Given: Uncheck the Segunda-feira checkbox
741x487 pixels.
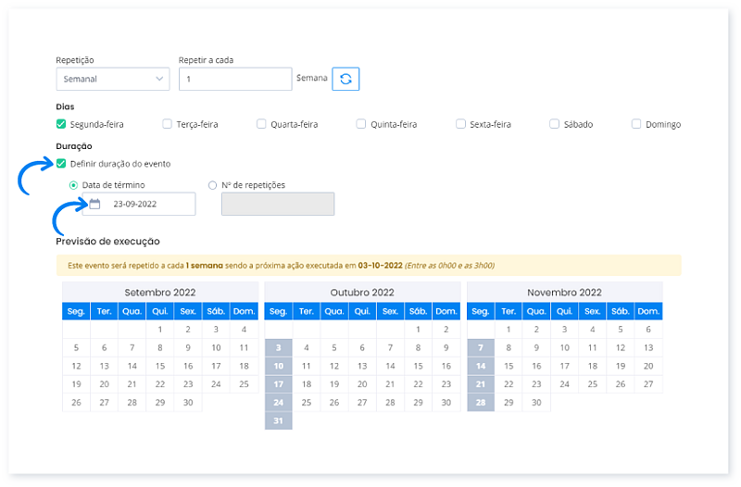Looking at the screenshot, I should point(61,123).
